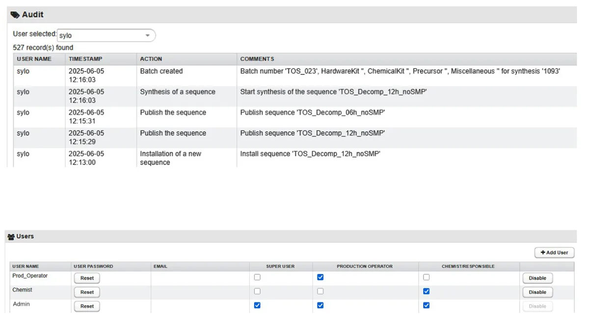
Task: Click the plus icon on Add User
Action: point(543,253)
